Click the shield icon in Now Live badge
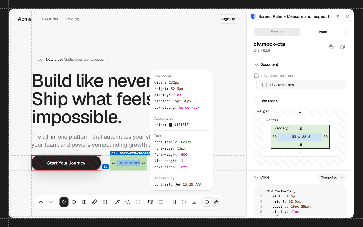 40,60
